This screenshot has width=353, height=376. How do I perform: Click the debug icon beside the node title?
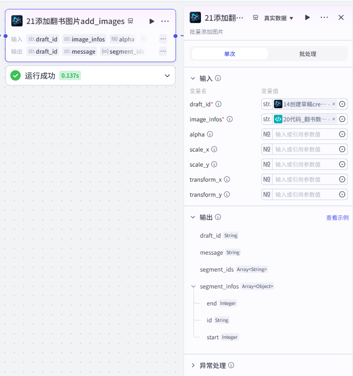[x=130, y=21]
